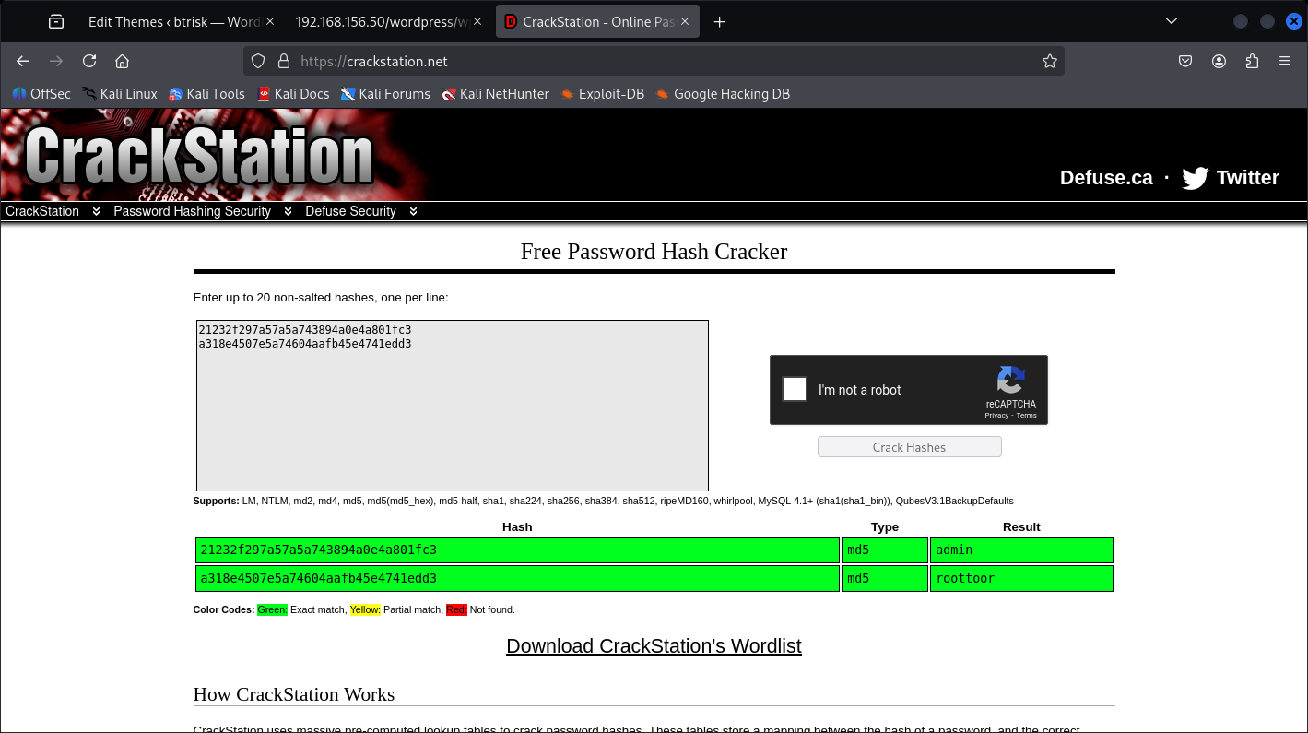Click the CrackStation logo banner
Screen dimensions: 1308x733
pyautogui.click(x=198, y=155)
